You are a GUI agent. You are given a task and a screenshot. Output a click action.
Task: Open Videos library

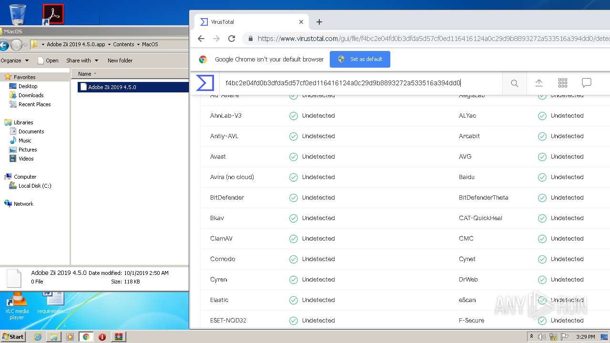pos(26,159)
